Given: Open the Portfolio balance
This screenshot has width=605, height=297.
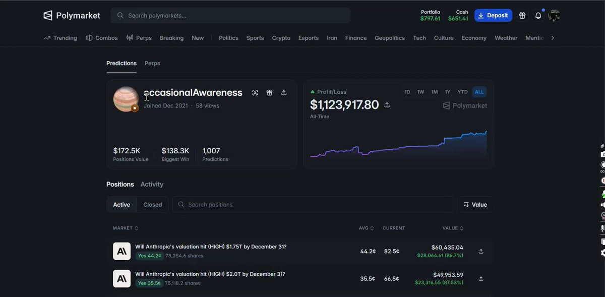Looking at the screenshot, I should click(x=430, y=16).
